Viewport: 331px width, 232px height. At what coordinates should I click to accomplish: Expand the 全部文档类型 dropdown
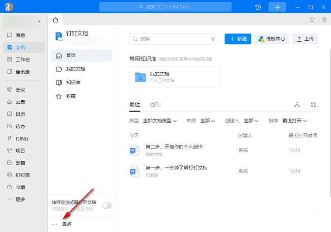pyautogui.click(x=159, y=121)
